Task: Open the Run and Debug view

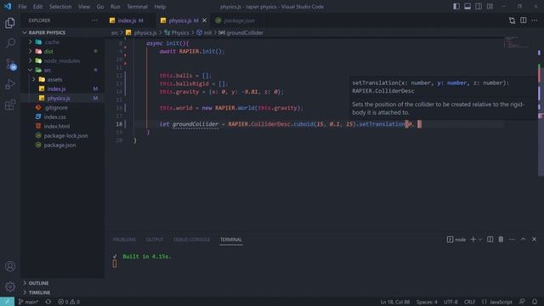Action: tap(10, 84)
